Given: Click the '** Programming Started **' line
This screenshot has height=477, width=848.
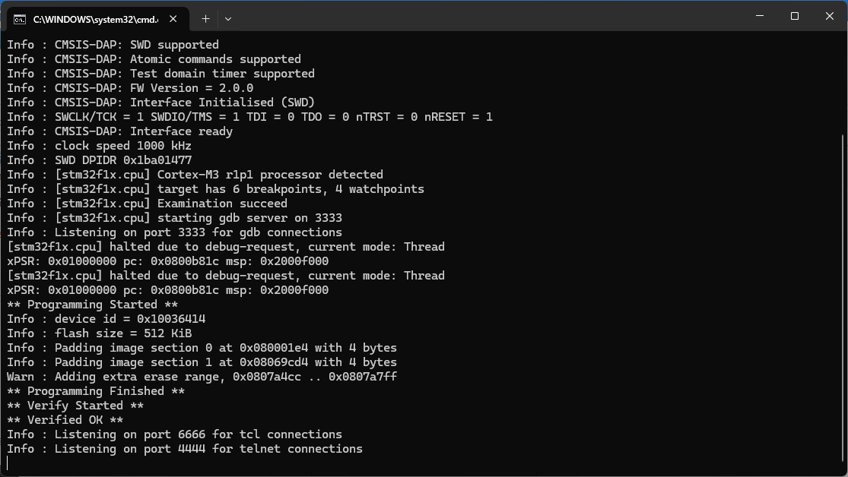Looking at the screenshot, I should (93, 305).
